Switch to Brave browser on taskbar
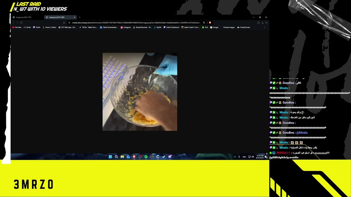Image resolution: width=351 pixels, height=197 pixels. [134, 157]
